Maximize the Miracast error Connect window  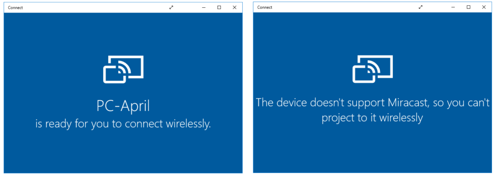468,7
